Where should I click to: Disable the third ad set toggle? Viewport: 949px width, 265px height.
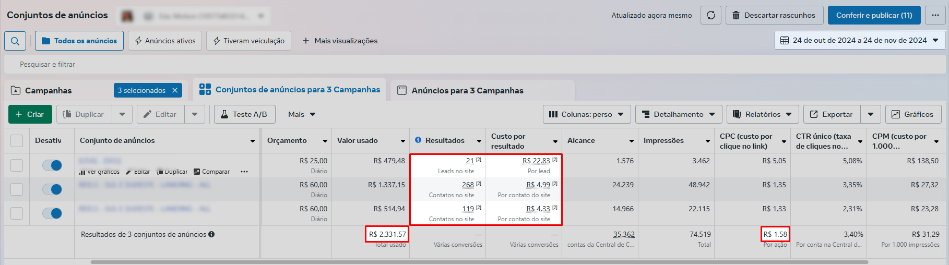point(52,213)
